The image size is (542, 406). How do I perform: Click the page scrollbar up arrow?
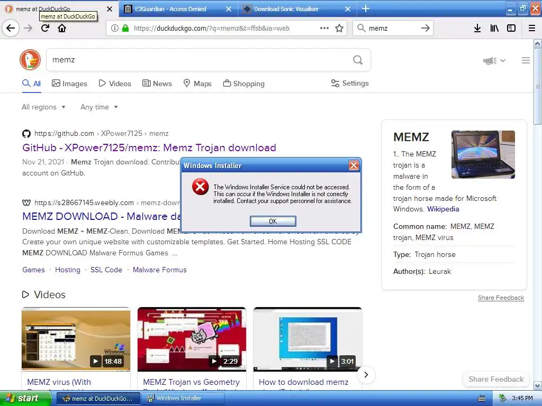point(538,43)
